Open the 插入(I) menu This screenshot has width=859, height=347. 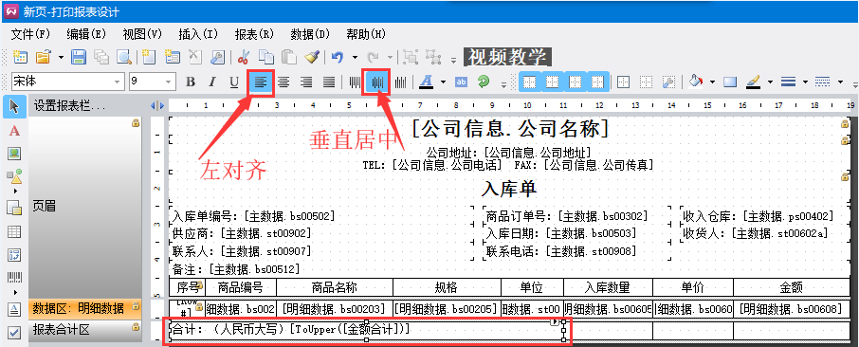198,34
